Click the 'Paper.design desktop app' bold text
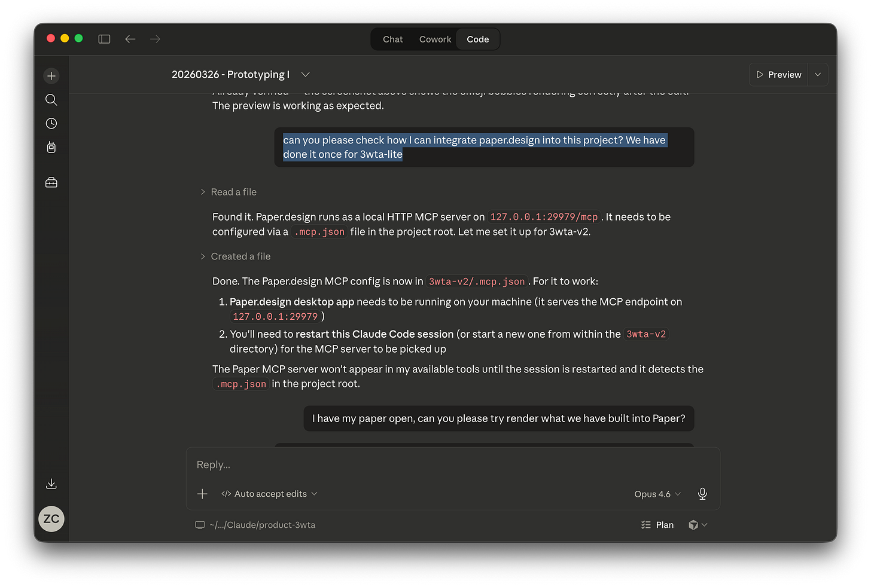Screen dimensions: 871x587 (292, 302)
